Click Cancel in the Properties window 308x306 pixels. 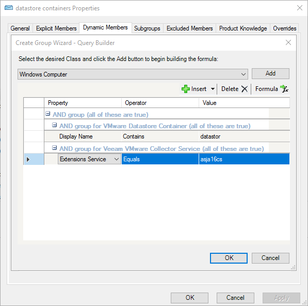tap(235, 298)
